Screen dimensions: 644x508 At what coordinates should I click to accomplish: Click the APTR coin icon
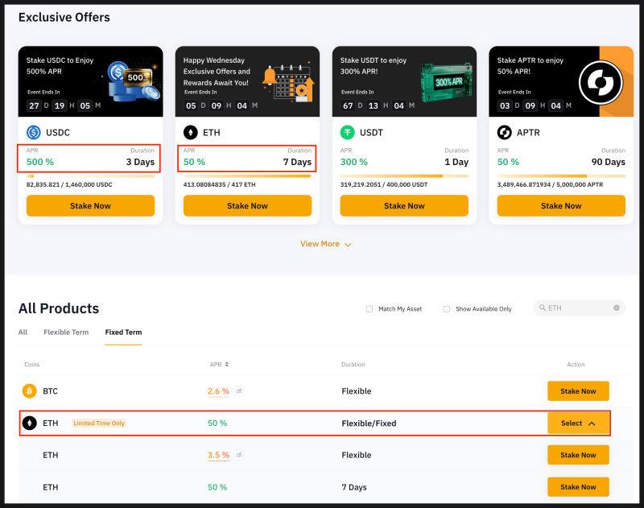click(x=505, y=133)
